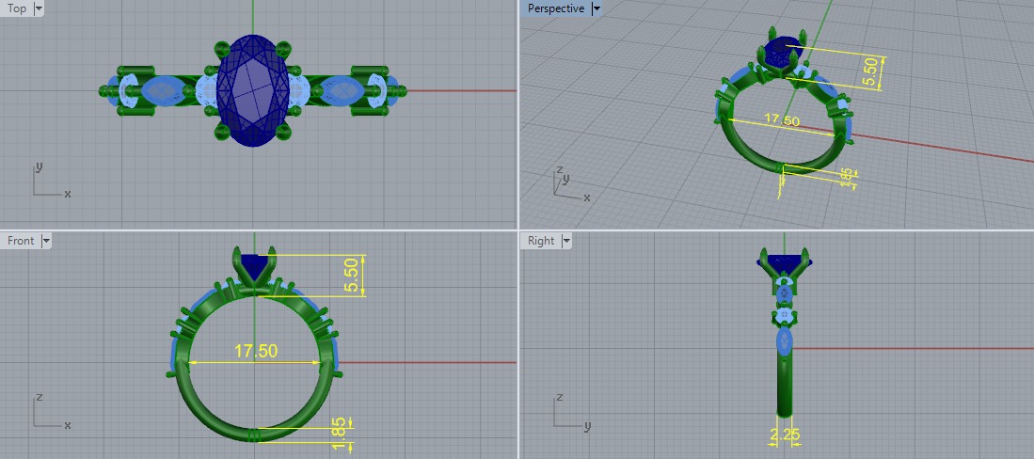Select the large oval gemstone in Top view
The image size is (1034, 459).
click(x=253, y=90)
